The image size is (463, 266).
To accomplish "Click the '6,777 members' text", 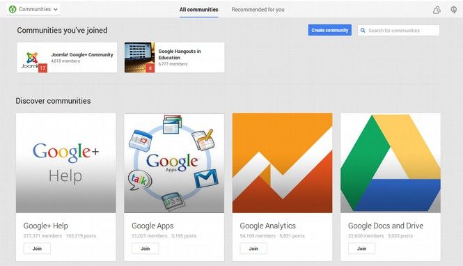I will 173,64.
